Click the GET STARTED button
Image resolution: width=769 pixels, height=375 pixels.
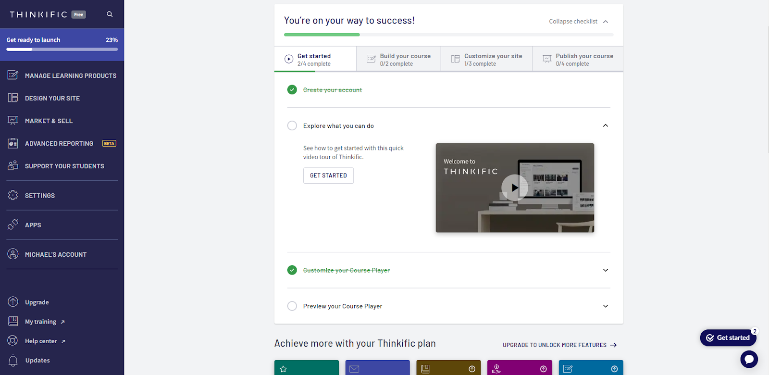(328, 175)
